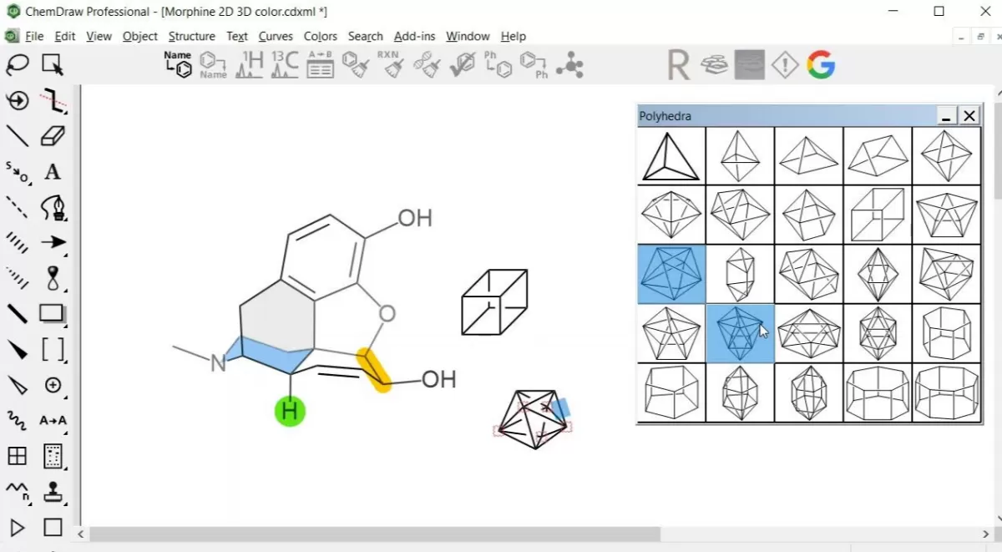
Task: Click the ring O atom label
Action: 386,314
